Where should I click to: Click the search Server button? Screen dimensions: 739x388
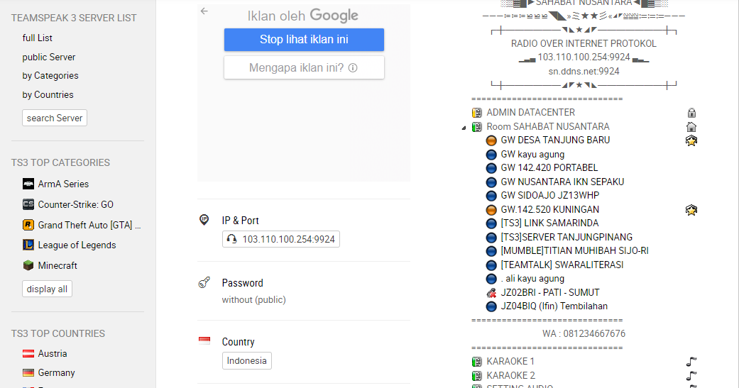(x=55, y=118)
